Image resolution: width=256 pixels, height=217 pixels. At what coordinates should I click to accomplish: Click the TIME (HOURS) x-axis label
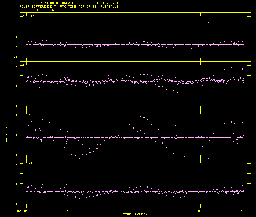(135, 214)
